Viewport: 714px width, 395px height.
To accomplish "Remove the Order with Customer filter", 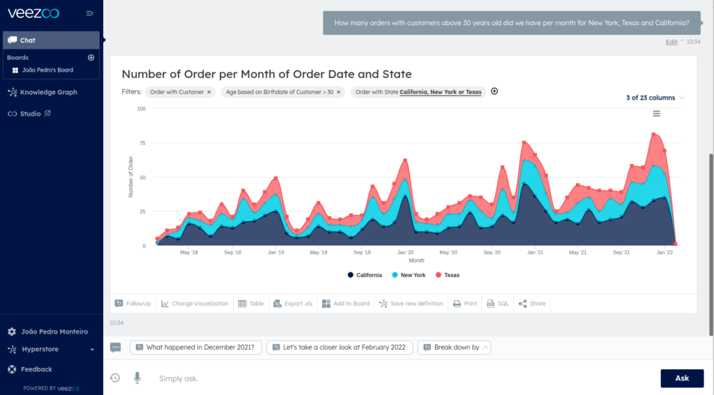I will tap(209, 92).
